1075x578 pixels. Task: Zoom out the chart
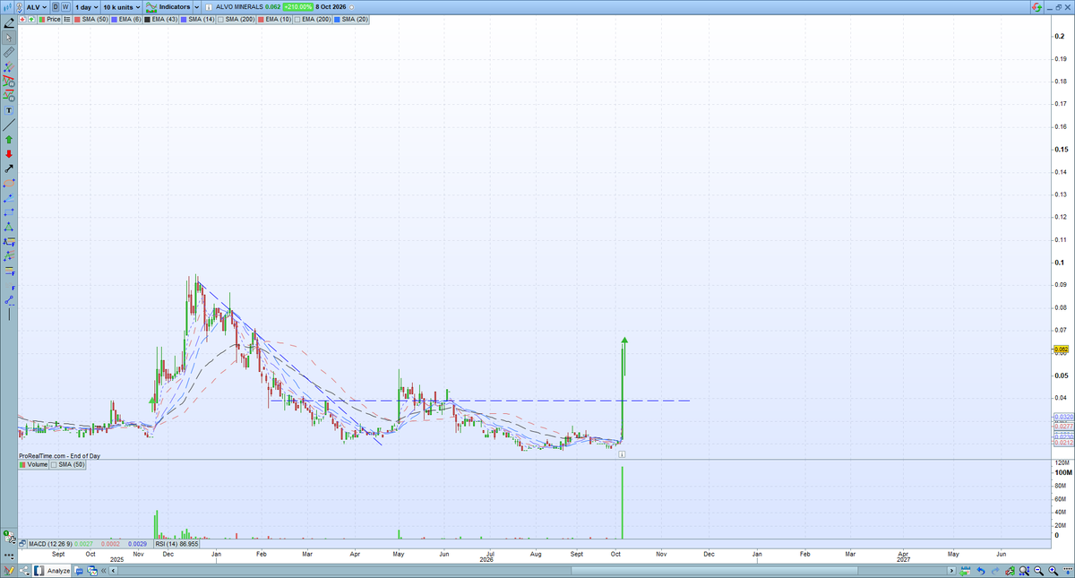(x=1038, y=571)
